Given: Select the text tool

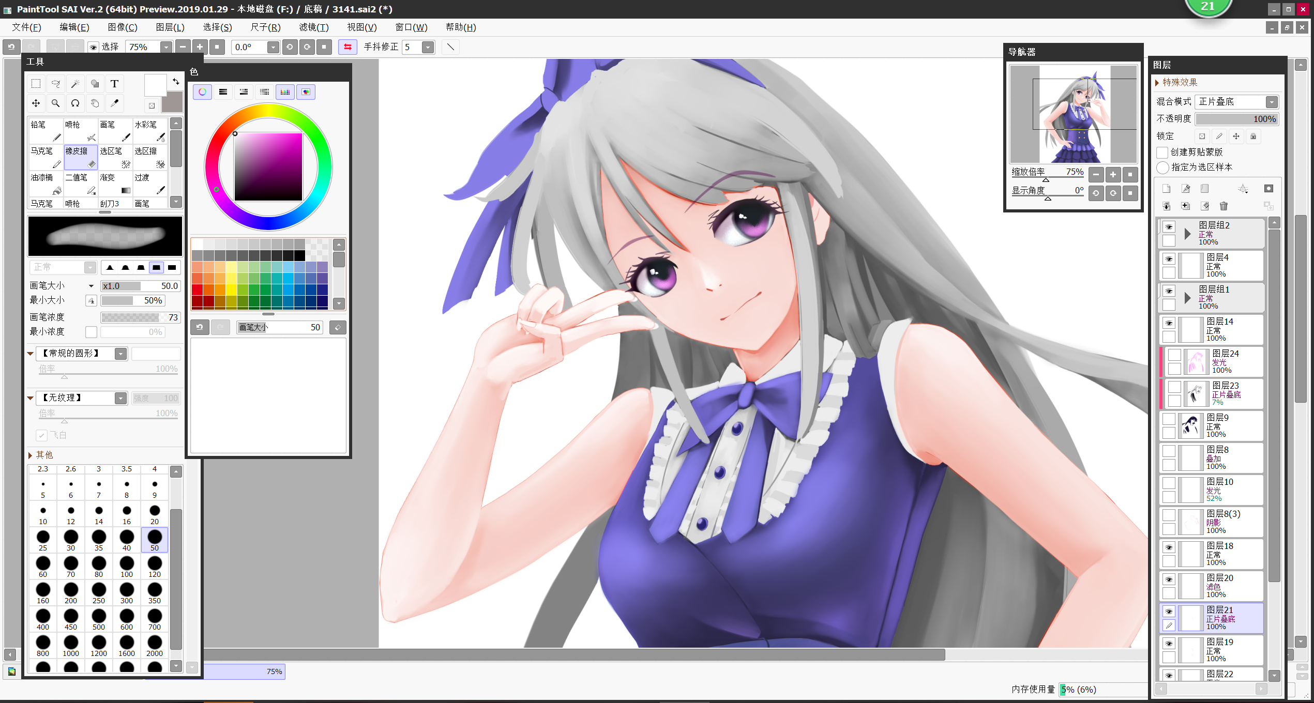Looking at the screenshot, I should click(114, 84).
